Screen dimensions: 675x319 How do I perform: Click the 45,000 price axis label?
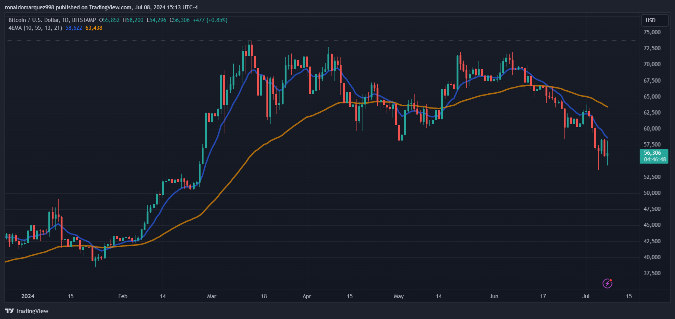652,225
